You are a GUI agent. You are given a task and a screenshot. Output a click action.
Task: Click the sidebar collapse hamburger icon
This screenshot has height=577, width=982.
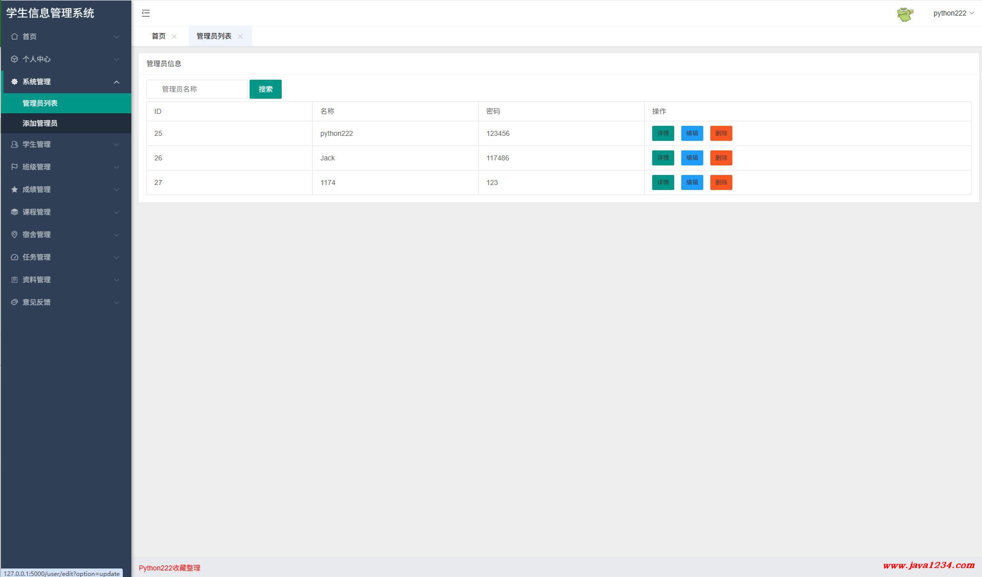tap(146, 14)
